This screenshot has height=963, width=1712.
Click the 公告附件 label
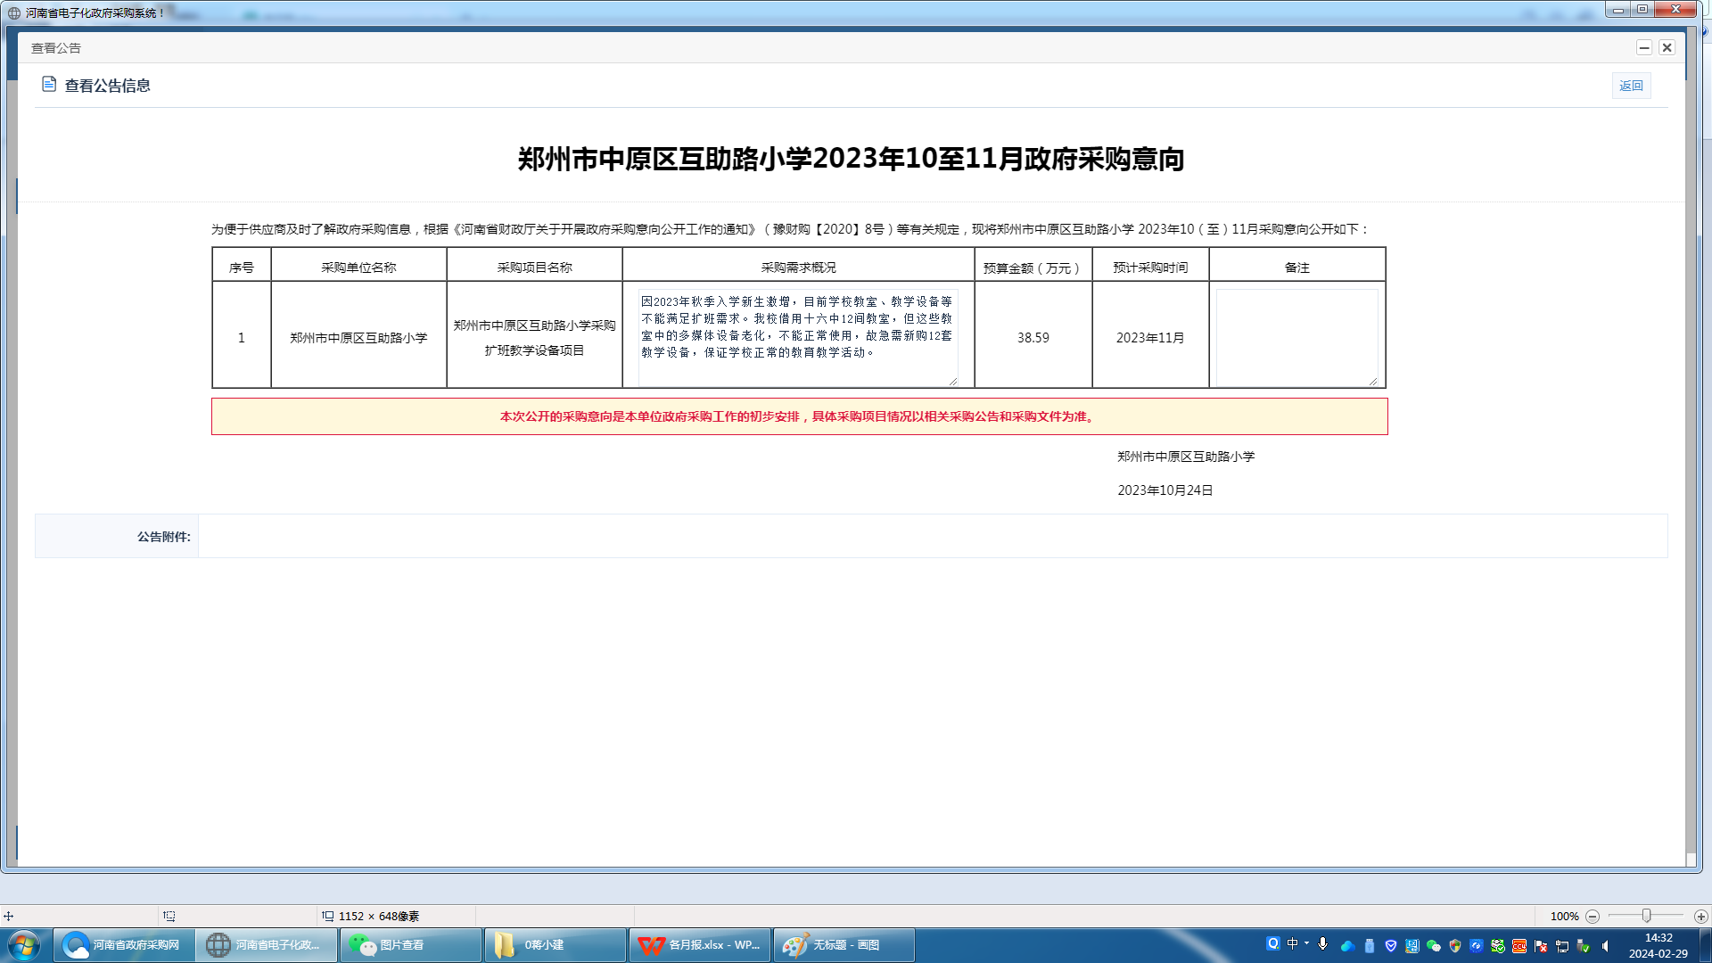(163, 537)
